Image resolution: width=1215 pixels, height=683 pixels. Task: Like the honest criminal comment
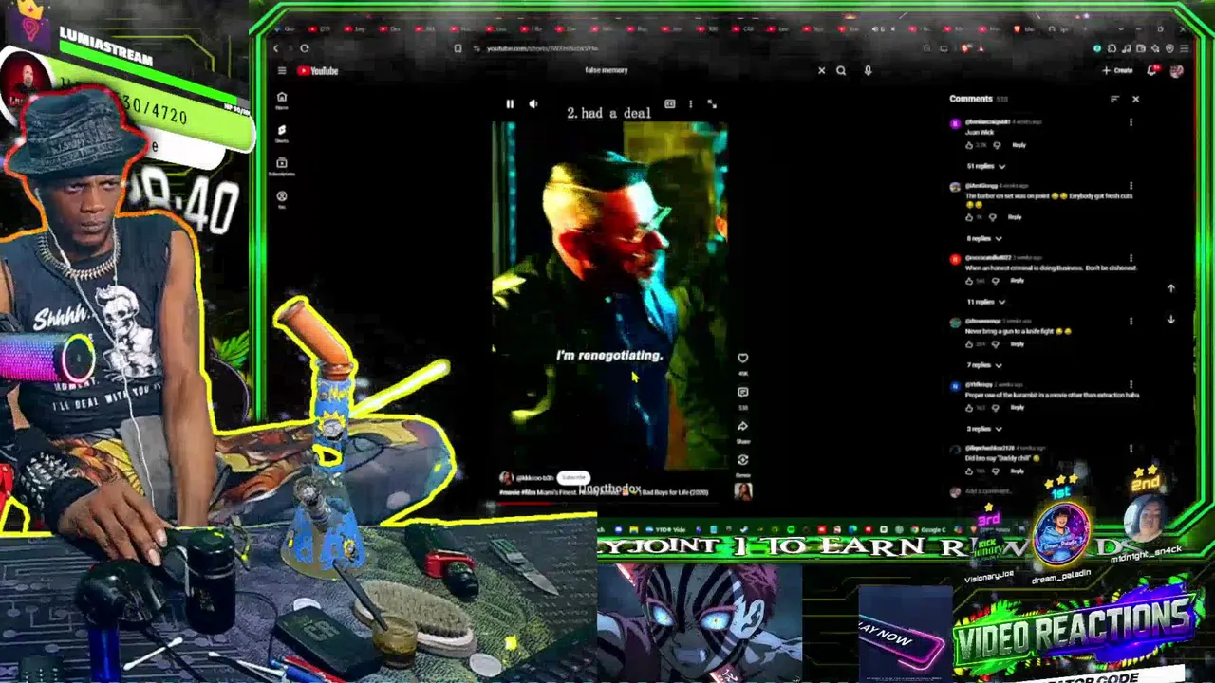tap(969, 281)
